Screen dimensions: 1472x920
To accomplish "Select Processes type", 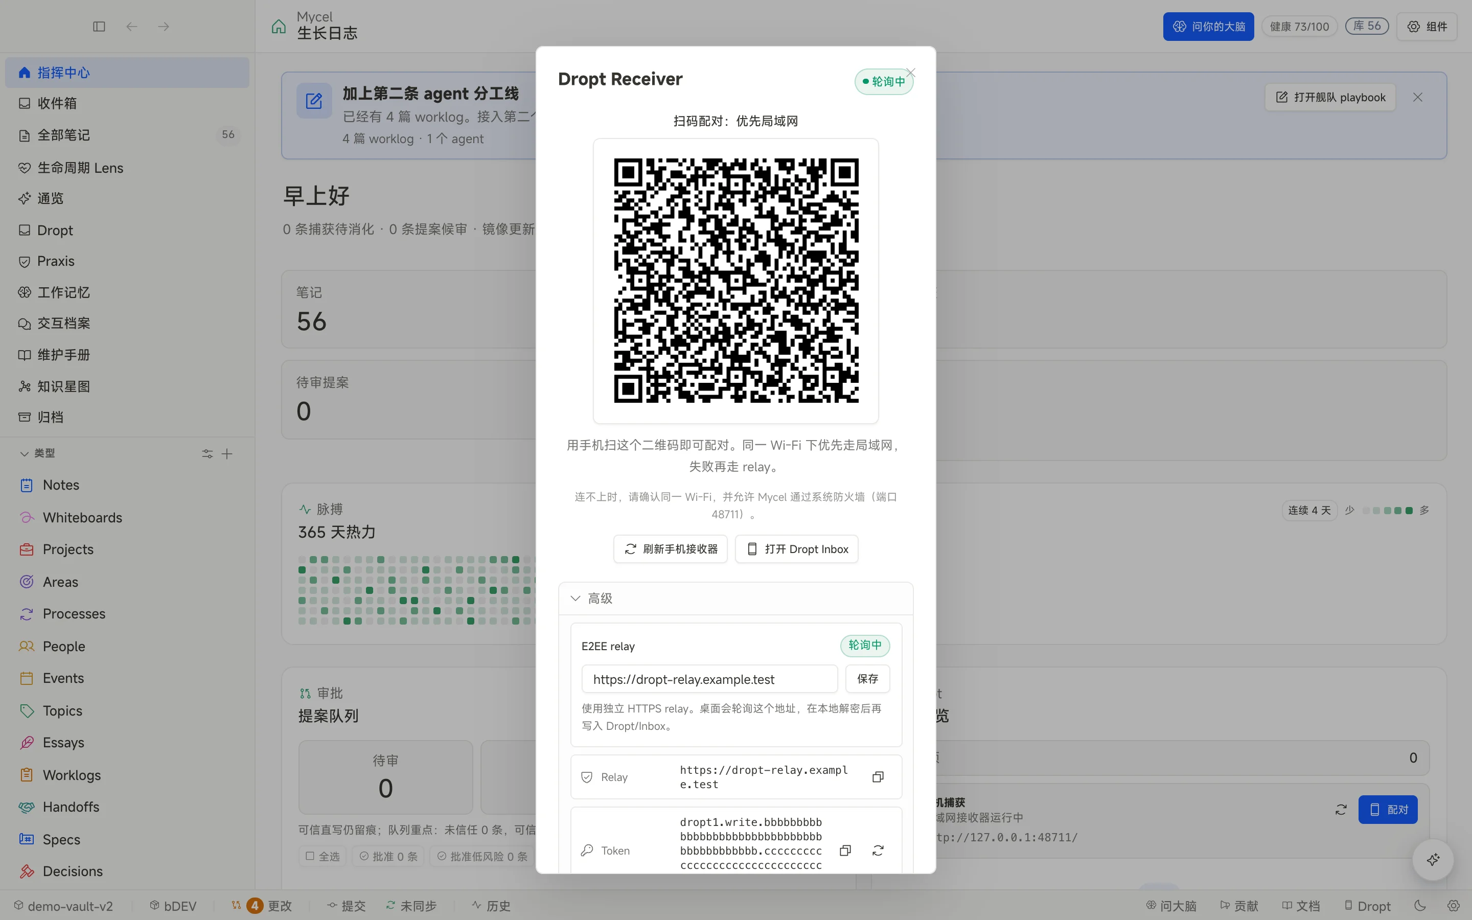I will 127,614.
